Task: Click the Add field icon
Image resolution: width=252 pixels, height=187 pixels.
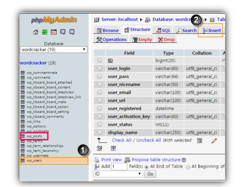Action: pyautogui.click(x=97, y=166)
